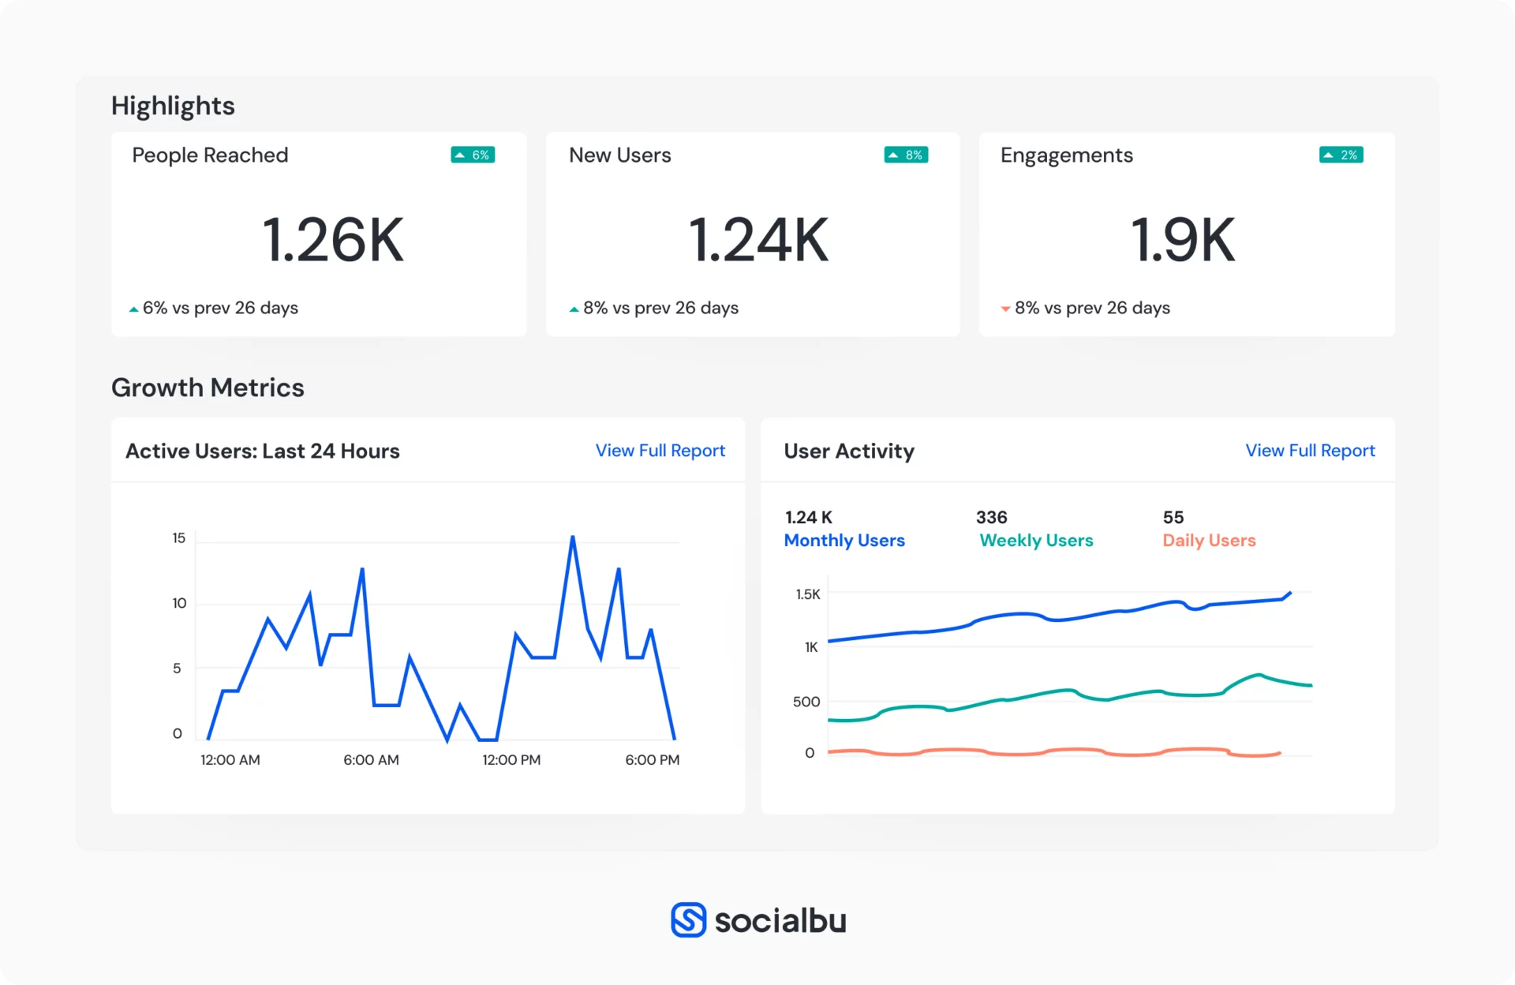Select the Monthly Users legend label
This screenshot has height=985, width=1515.
(844, 541)
